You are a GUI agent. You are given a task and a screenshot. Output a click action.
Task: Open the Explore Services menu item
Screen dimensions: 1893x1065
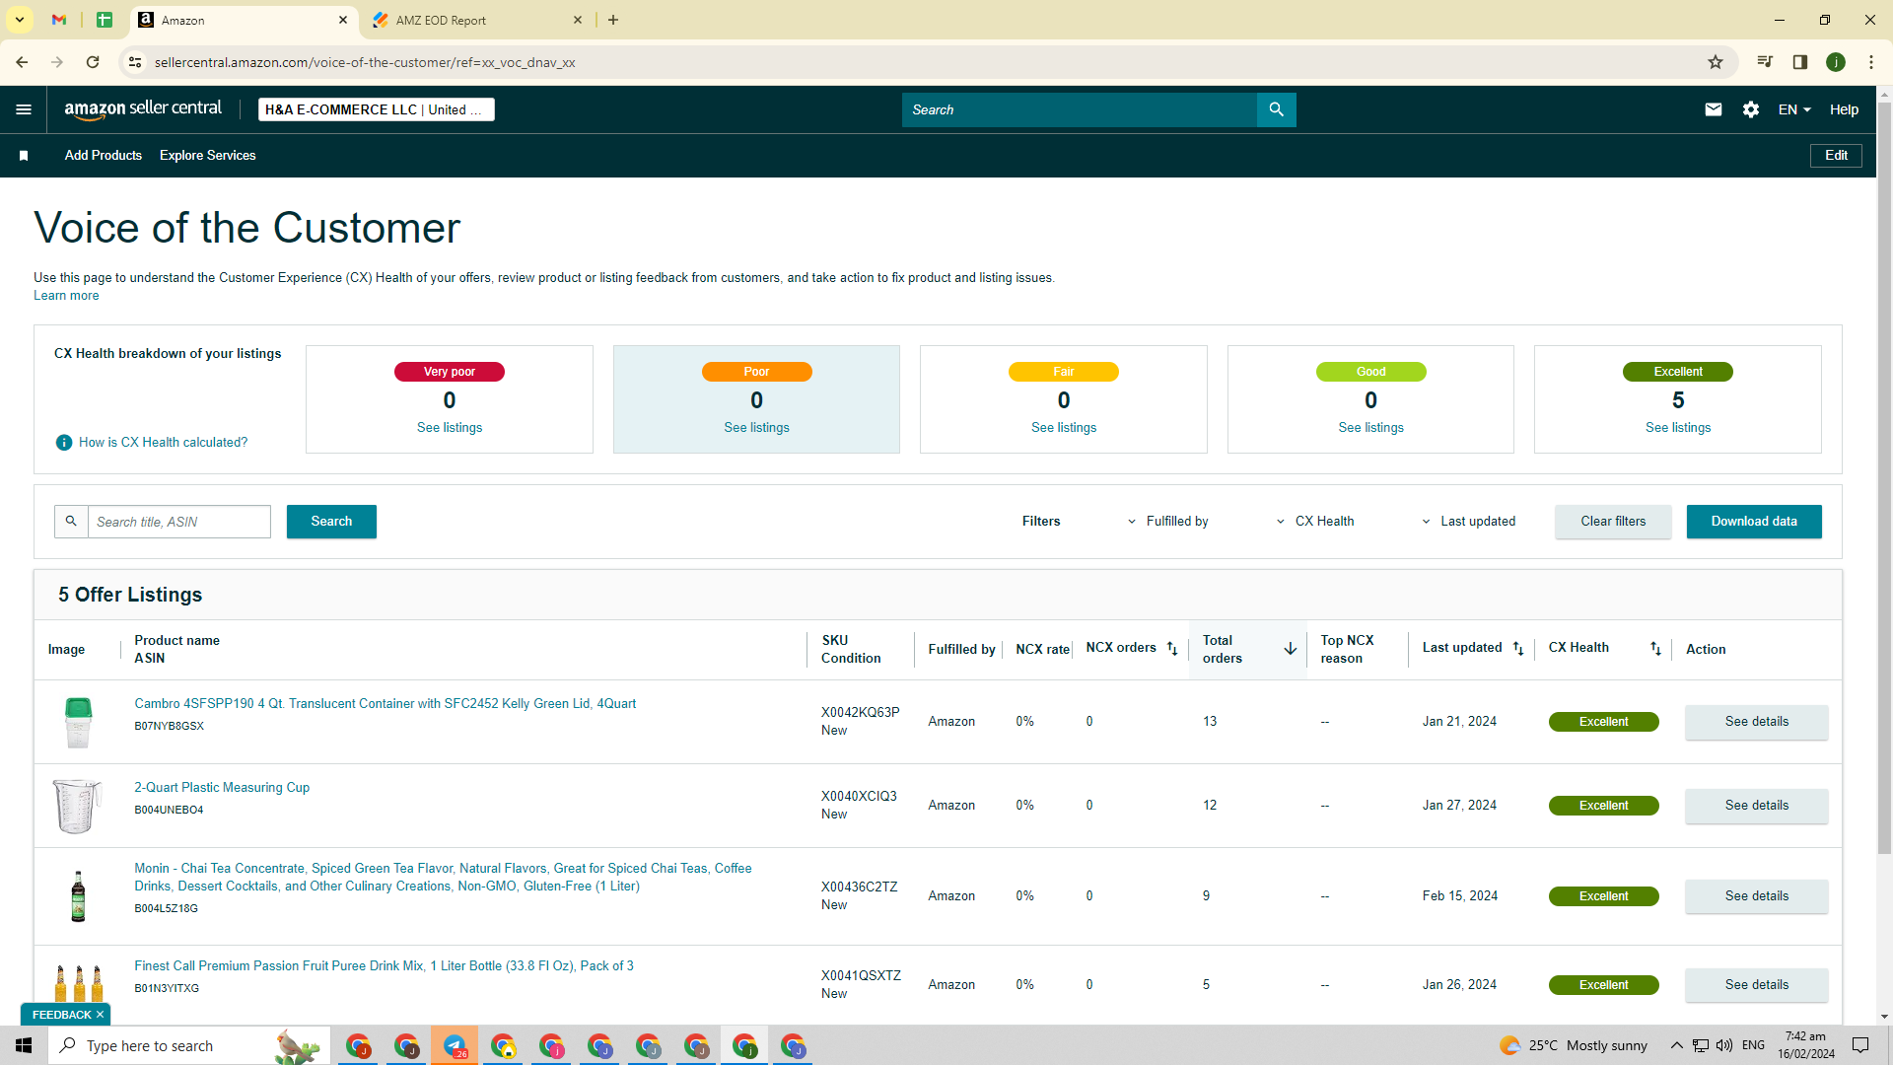(208, 156)
